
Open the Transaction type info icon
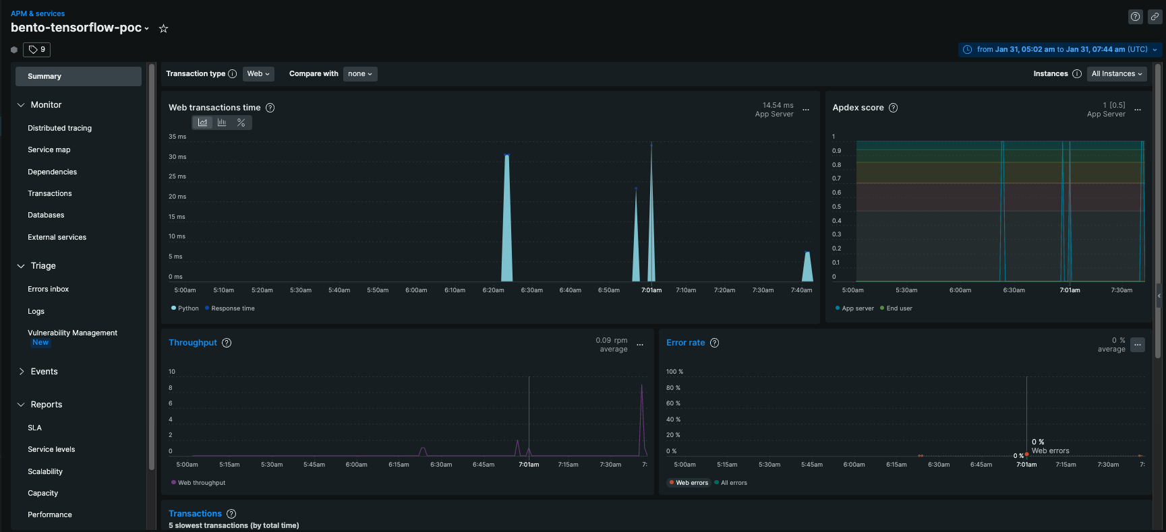(232, 74)
